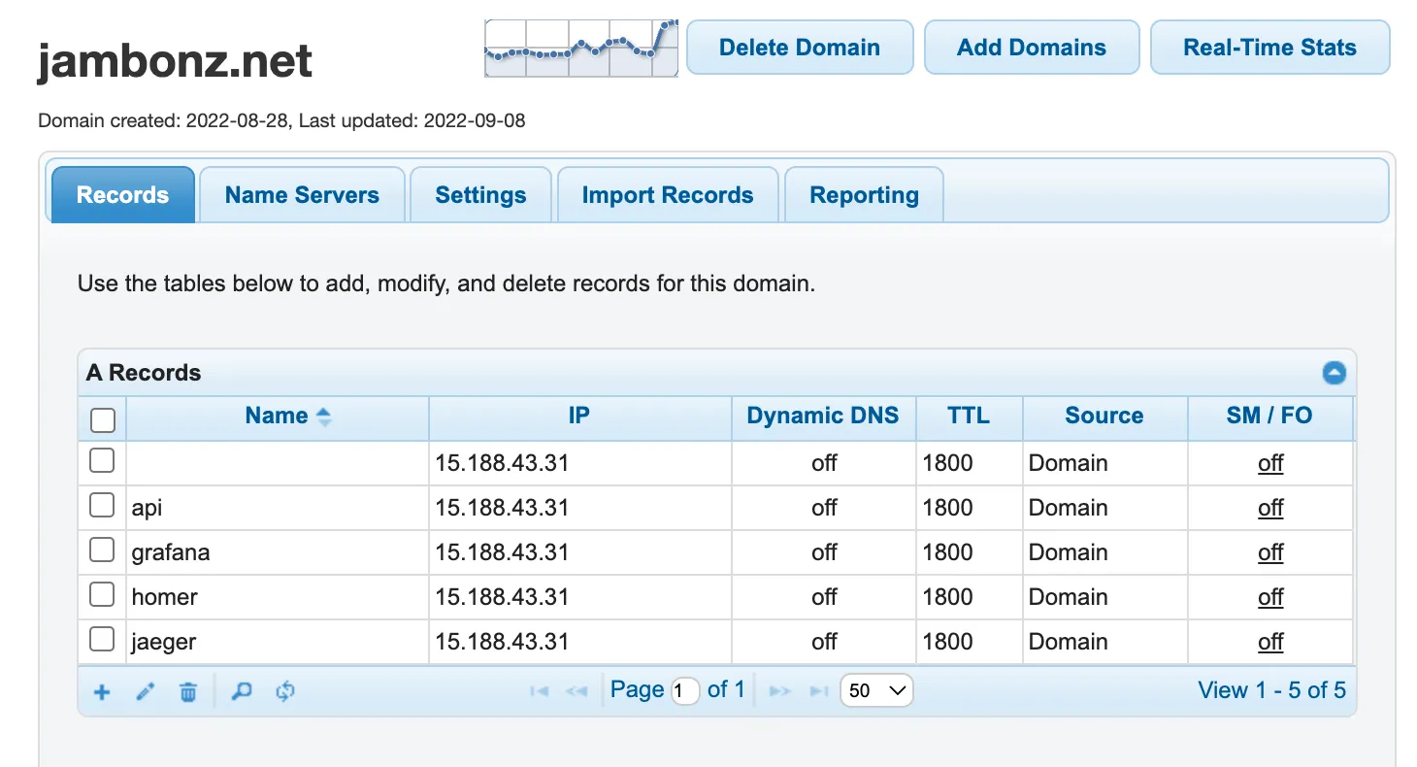Open the Reporting tab

[x=864, y=195]
